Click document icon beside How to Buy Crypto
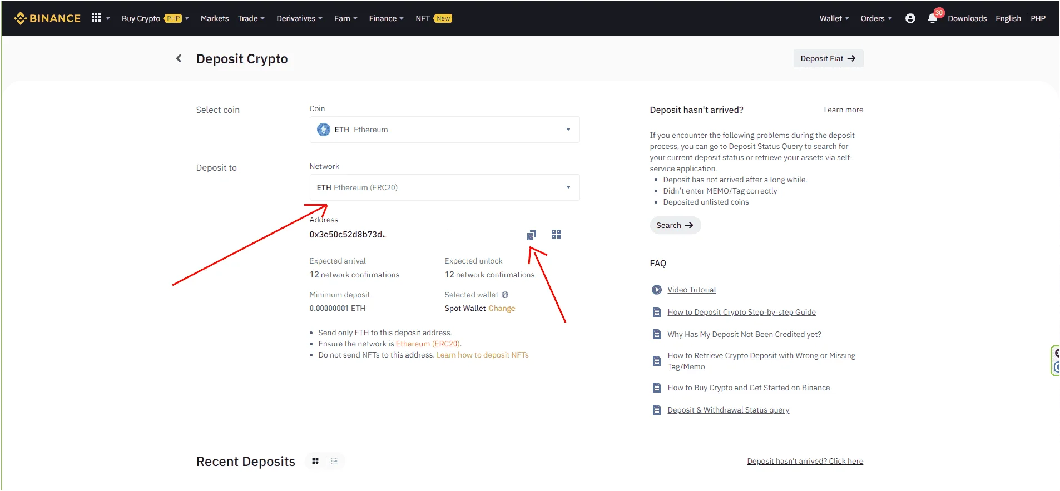This screenshot has height=491, width=1060. [657, 388]
